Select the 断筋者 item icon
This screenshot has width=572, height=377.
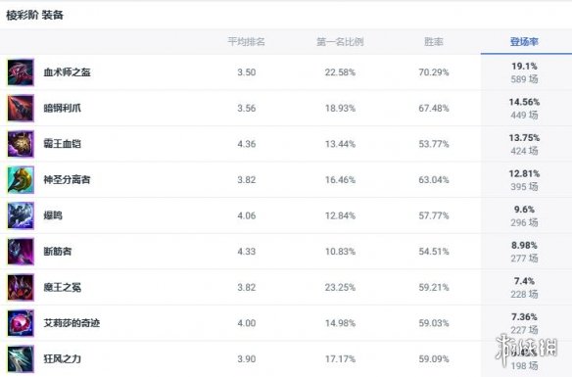coord(21,252)
